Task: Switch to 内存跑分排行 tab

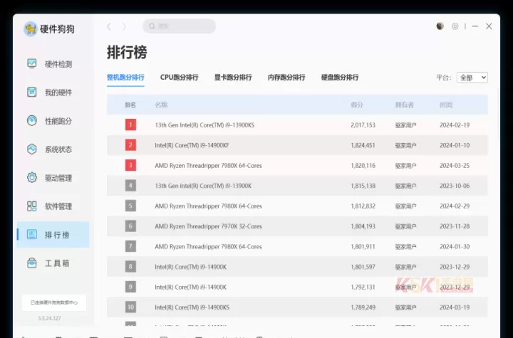Action: tap(286, 78)
